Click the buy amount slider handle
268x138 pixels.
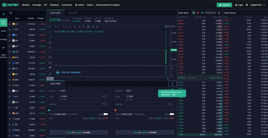coord(49,110)
